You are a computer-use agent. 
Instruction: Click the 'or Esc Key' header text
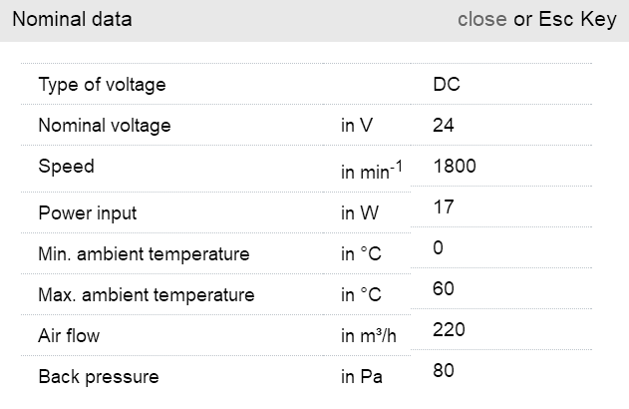pyautogui.click(x=565, y=19)
